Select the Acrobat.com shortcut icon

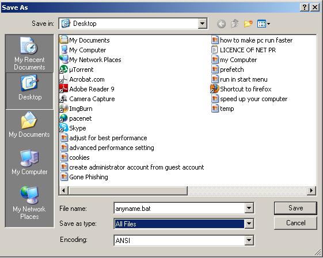coord(64,79)
